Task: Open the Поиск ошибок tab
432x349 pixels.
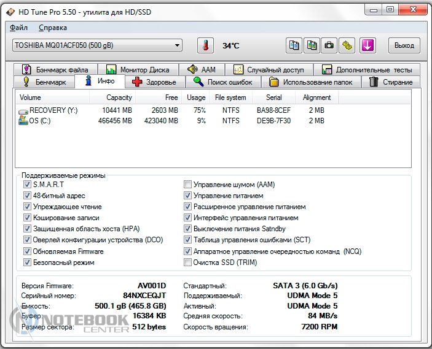Action: click(x=223, y=82)
